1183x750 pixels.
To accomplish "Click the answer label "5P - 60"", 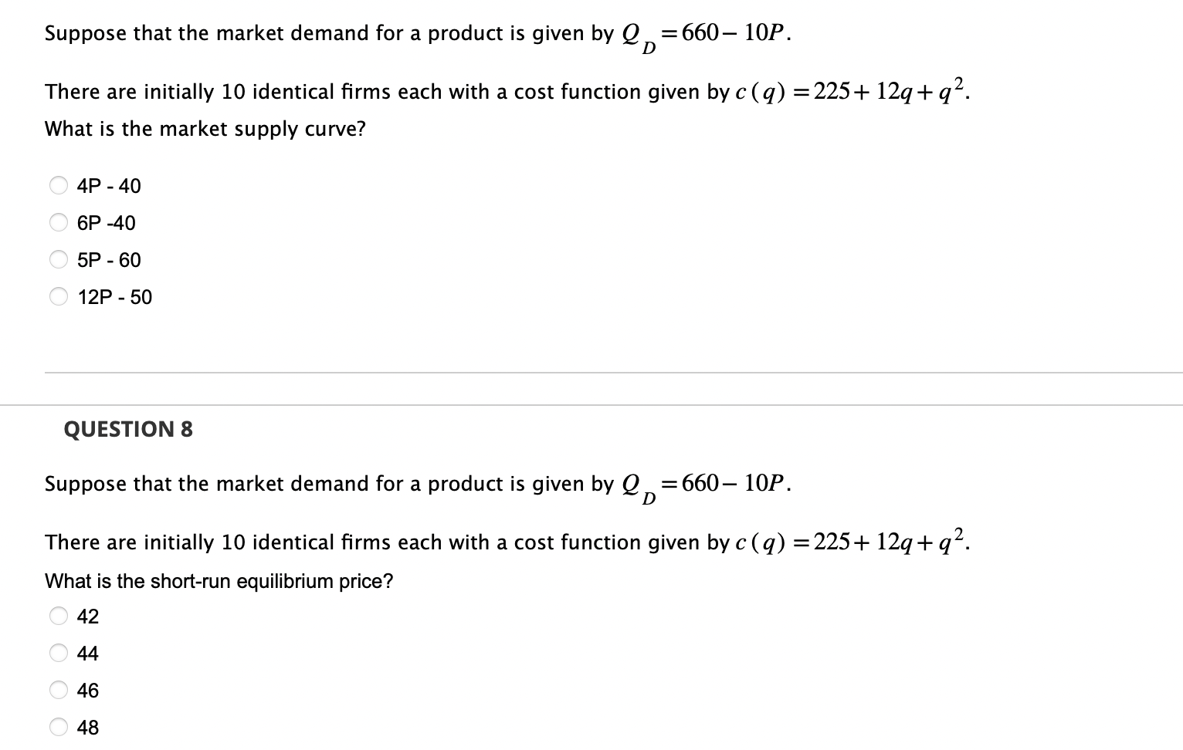I will point(109,260).
